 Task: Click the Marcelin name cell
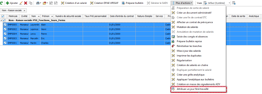coord(35,39)
